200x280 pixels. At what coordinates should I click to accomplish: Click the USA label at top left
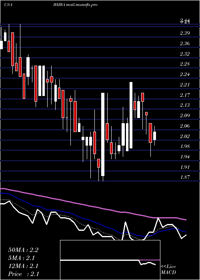tap(8, 5)
